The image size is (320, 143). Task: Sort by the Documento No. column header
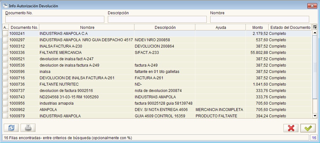coord(24,27)
